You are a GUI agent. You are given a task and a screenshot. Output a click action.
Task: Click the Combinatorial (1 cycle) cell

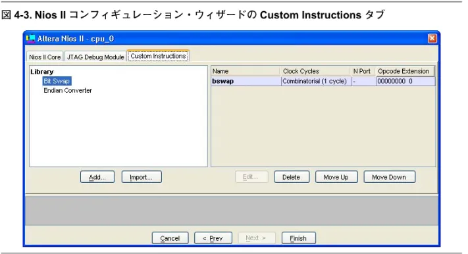pos(317,81)
